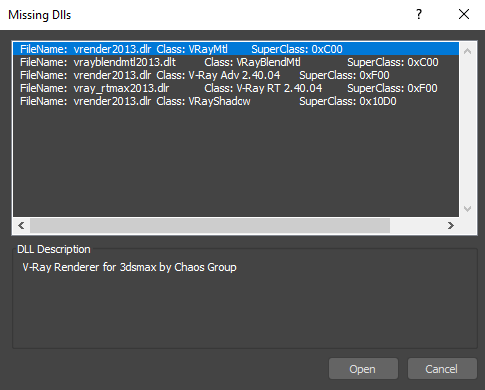
Task: Click the help question mark icon
Action: coord(419,14)
